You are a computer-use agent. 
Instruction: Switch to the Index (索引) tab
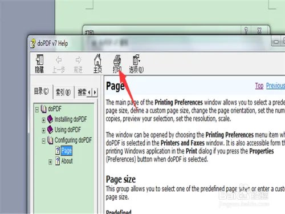(x=63, y=92)
